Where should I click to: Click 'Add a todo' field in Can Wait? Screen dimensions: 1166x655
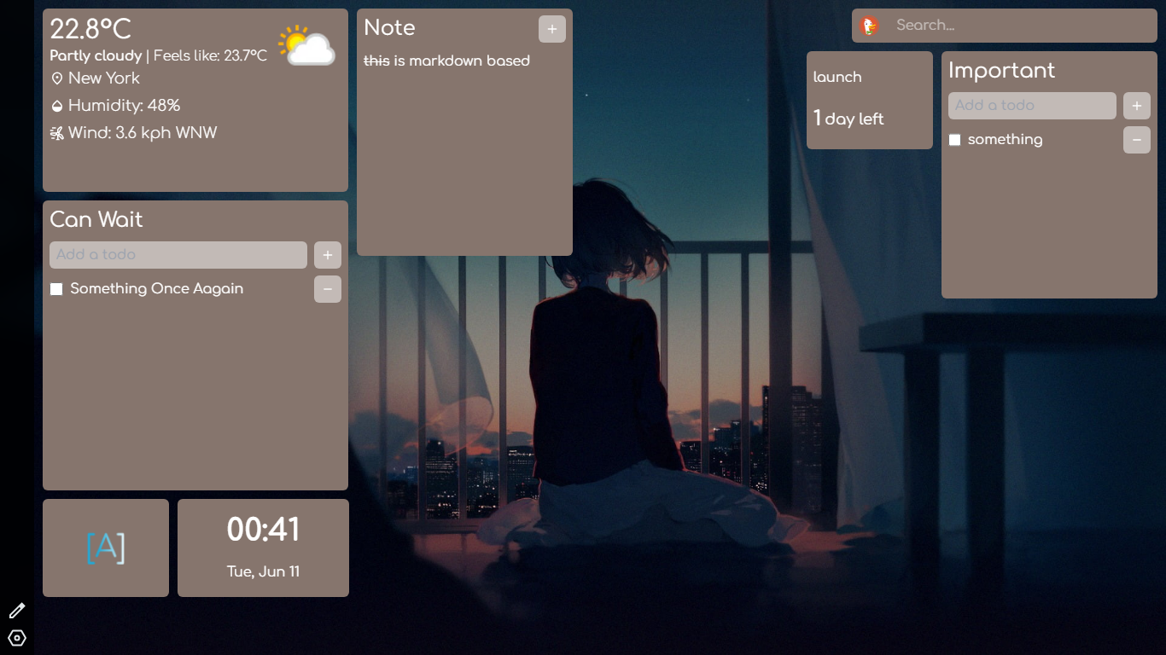click(178, 255)
